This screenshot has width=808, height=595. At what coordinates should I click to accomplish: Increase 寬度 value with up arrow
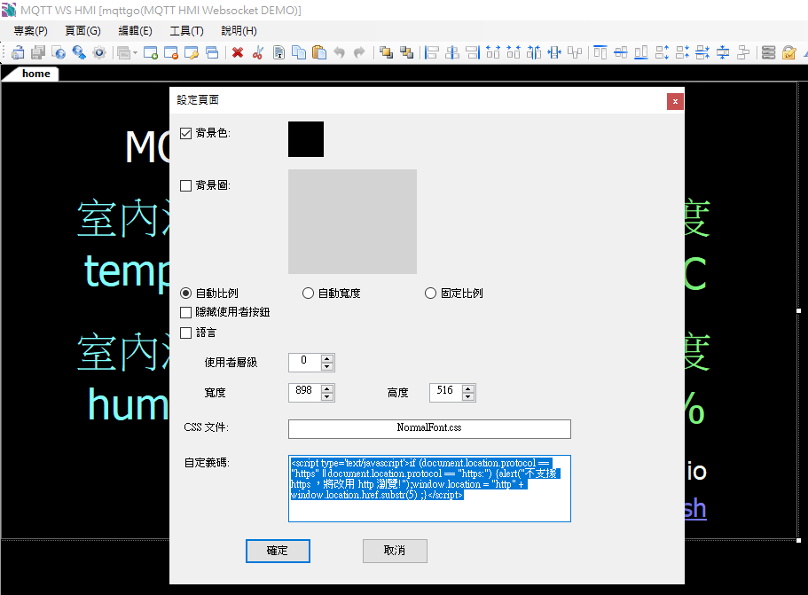point(327,388)
